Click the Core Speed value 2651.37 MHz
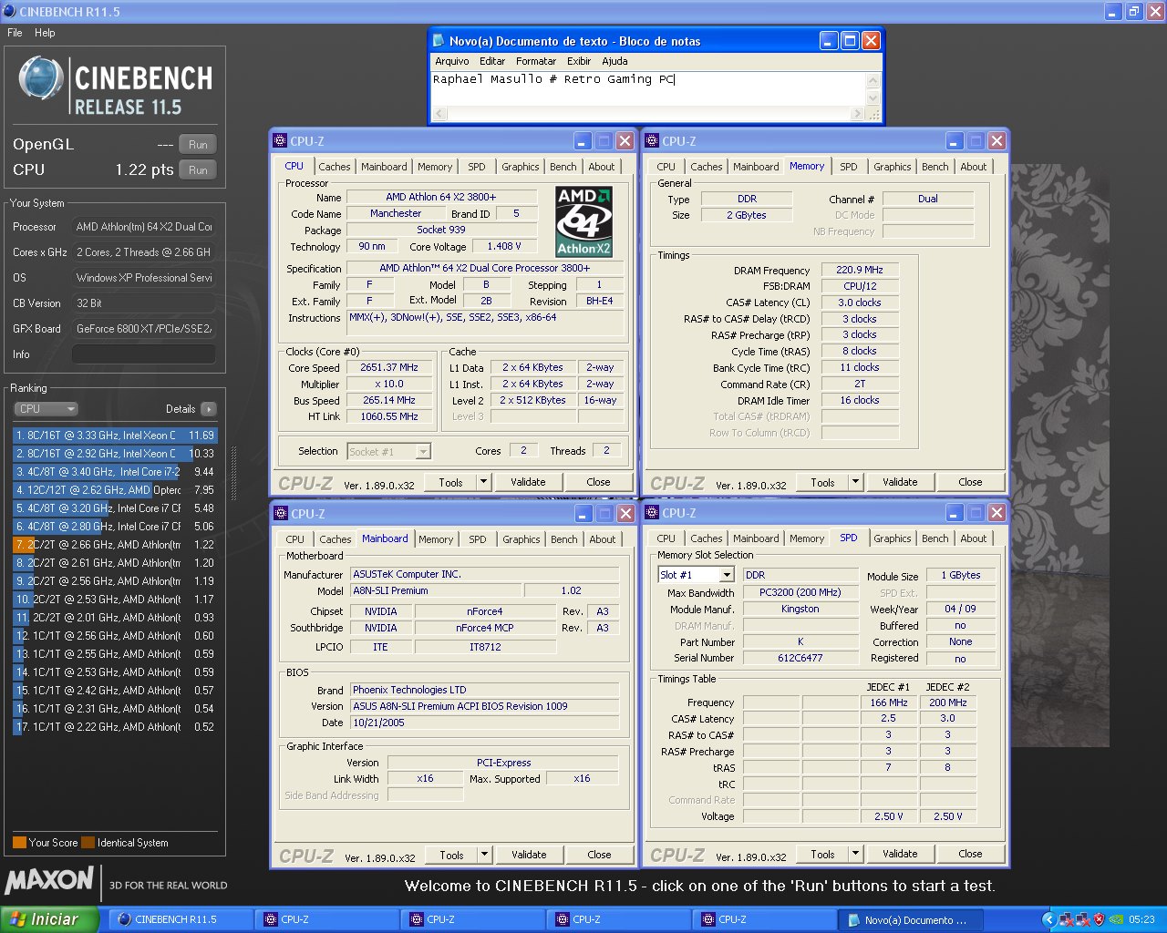Image resolution: width=1167 pixels, height=933 pixels. point(389,368)
